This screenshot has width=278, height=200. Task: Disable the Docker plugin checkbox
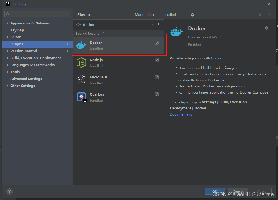click(x=157, y=42)
